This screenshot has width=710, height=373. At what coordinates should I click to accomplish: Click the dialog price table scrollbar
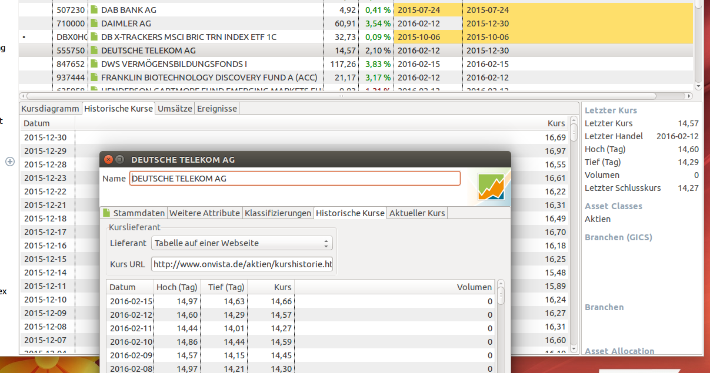(501, 326)
